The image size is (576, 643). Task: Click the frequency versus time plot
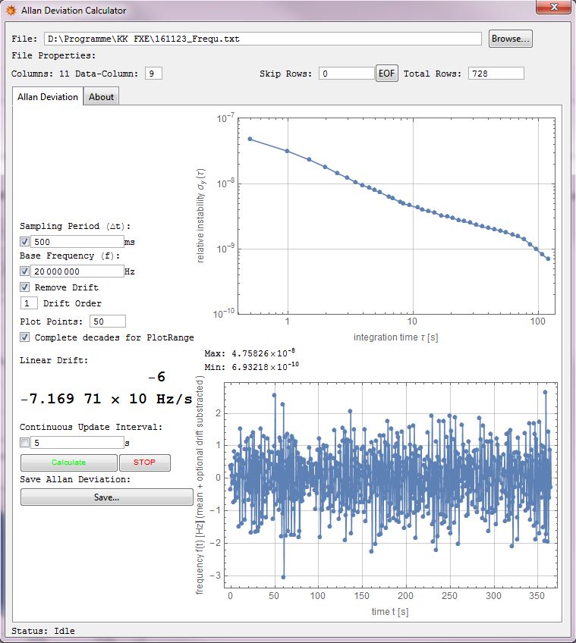tap(390, 485)
